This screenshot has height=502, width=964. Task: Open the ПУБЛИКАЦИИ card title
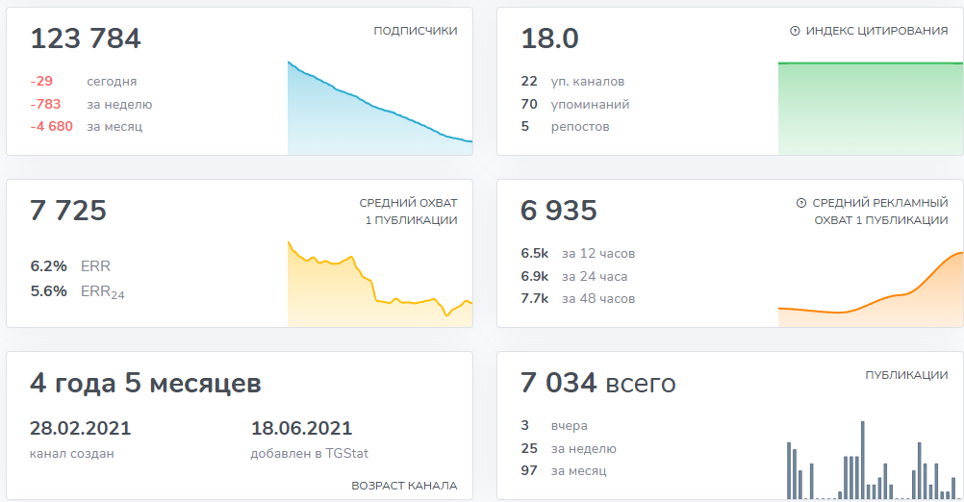point(906,375)
